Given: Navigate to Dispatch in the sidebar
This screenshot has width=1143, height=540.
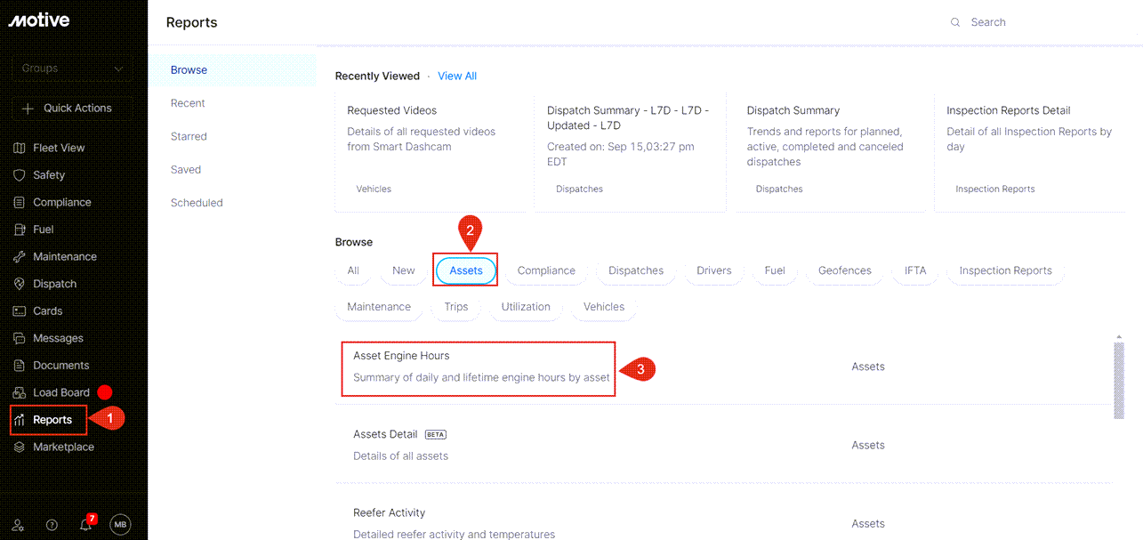Looking at the screenshot, I should 54,284.
